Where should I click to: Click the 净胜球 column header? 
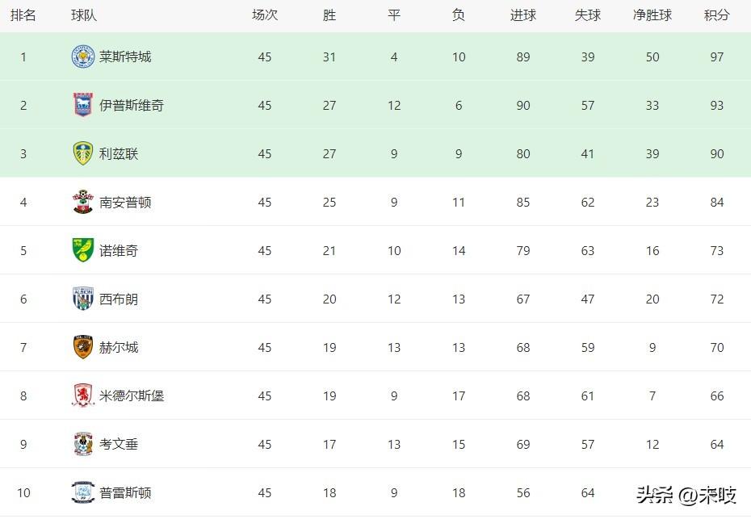pos(652,15)
